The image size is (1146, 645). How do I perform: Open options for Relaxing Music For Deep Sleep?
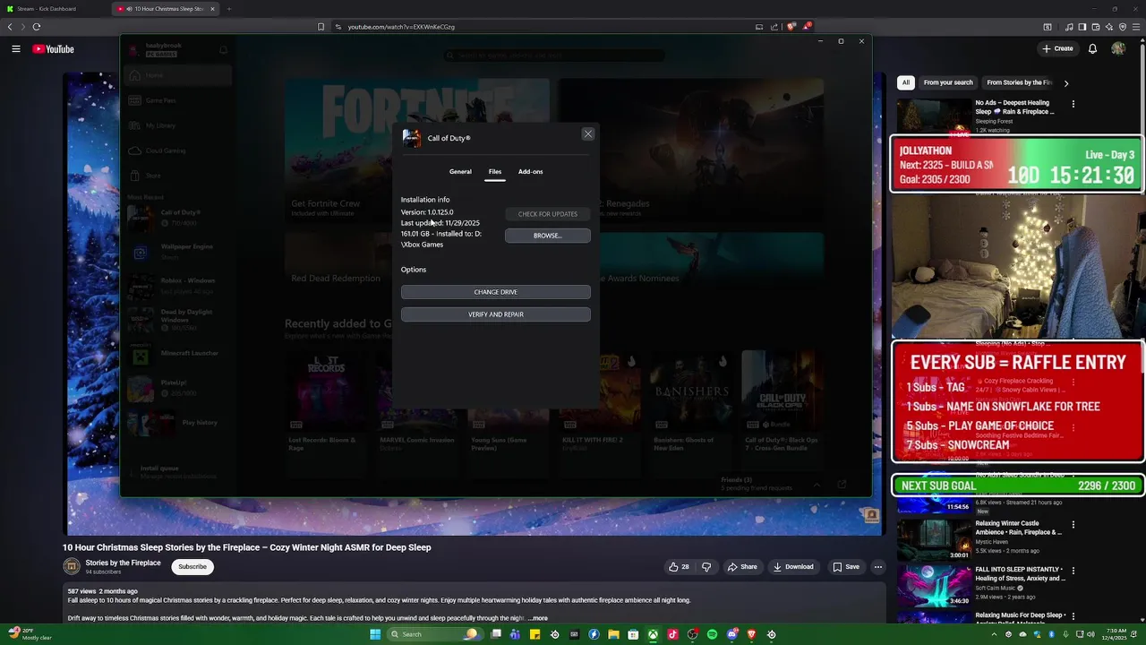click(1073, 616)
